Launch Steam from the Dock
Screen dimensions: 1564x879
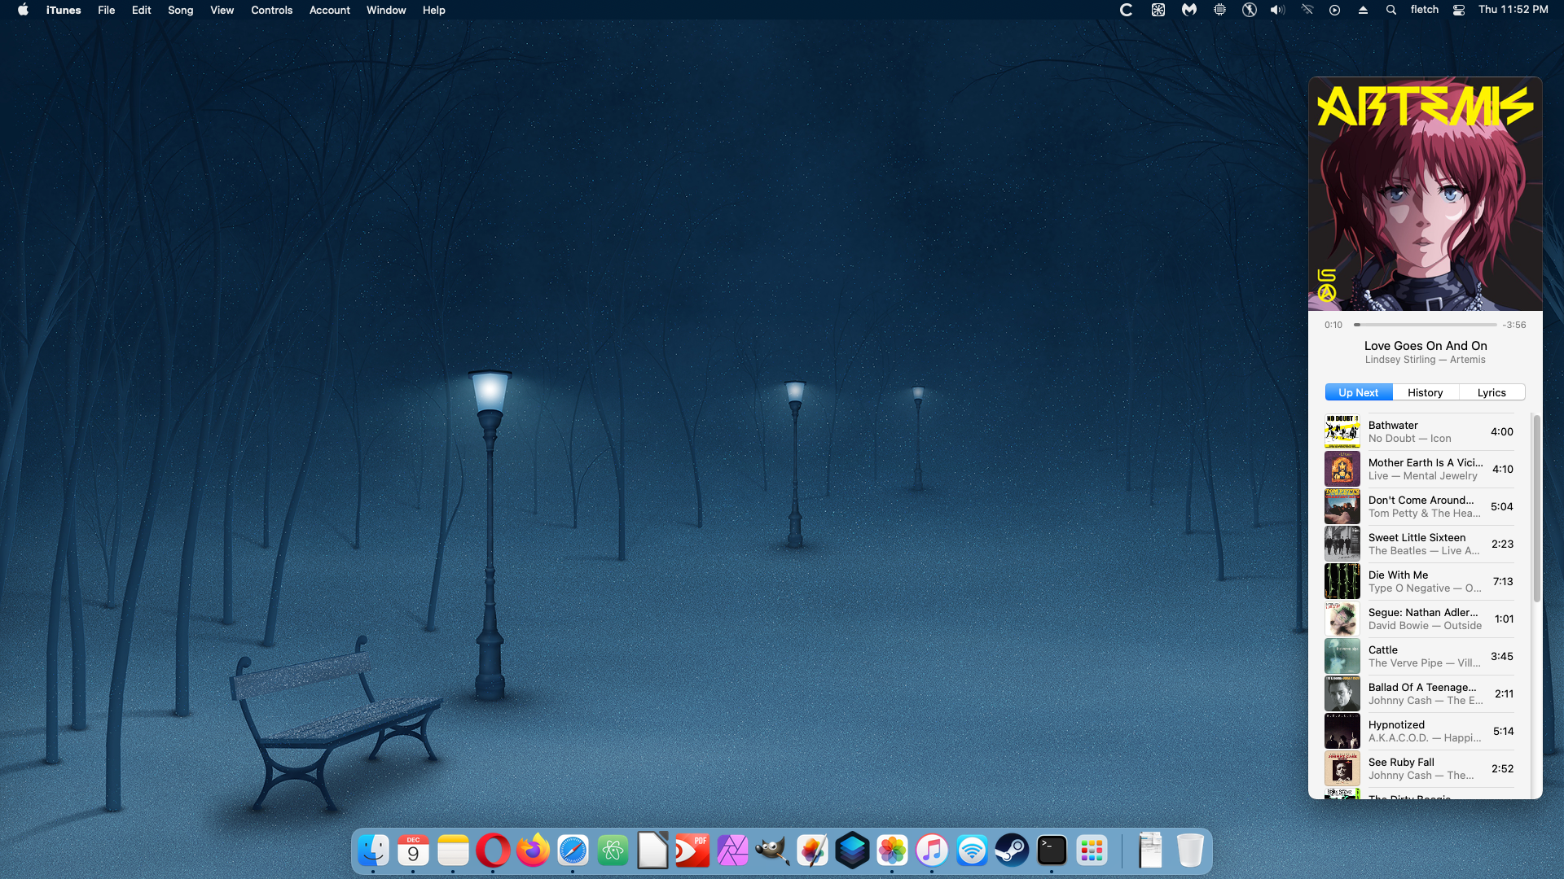click(1012, 851)
